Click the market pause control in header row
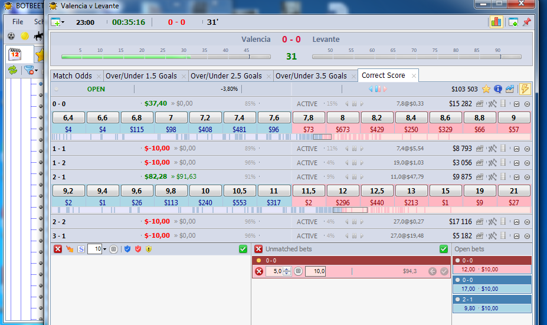The image size is (547, 325). click(378, 89)
